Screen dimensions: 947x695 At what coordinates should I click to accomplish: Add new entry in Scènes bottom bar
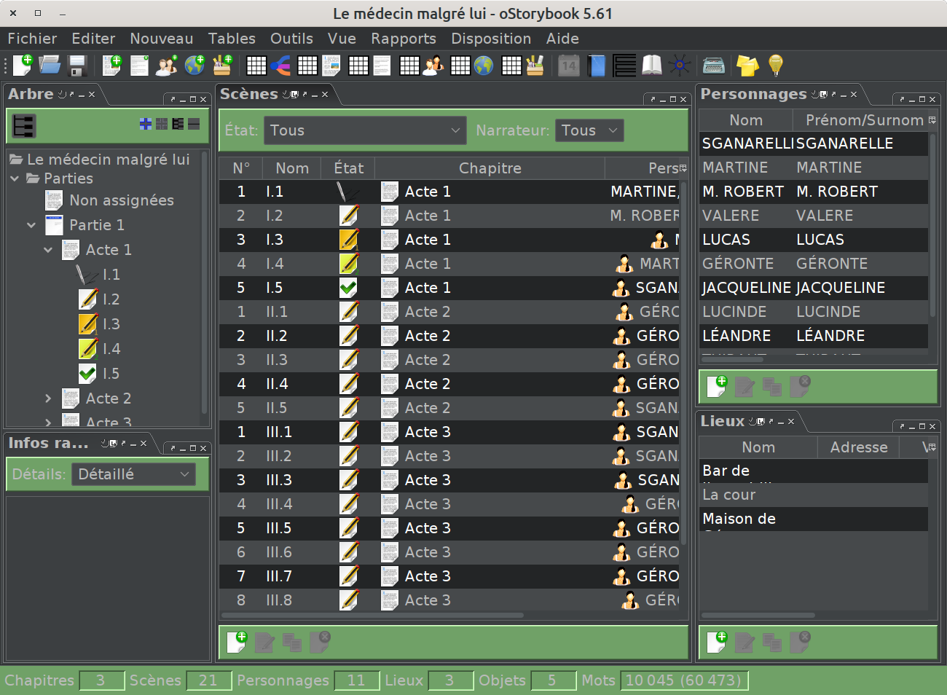click(237, 642)
